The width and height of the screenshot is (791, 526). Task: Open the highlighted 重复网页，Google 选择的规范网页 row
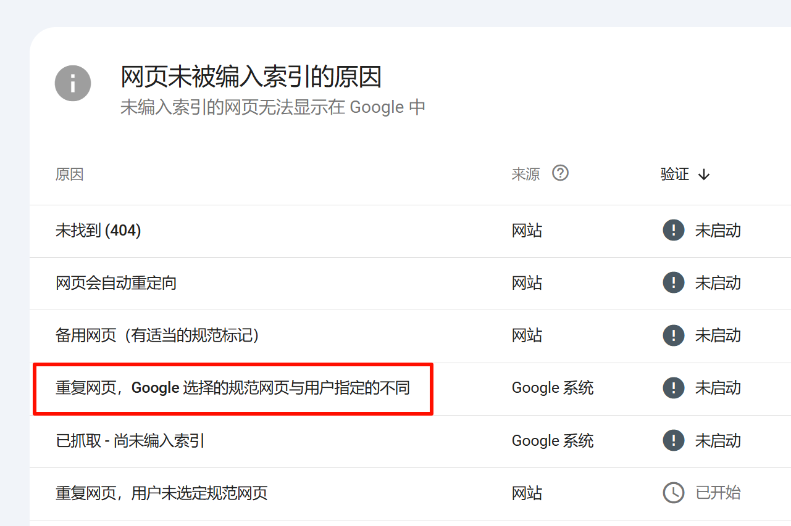click(233, 388)
